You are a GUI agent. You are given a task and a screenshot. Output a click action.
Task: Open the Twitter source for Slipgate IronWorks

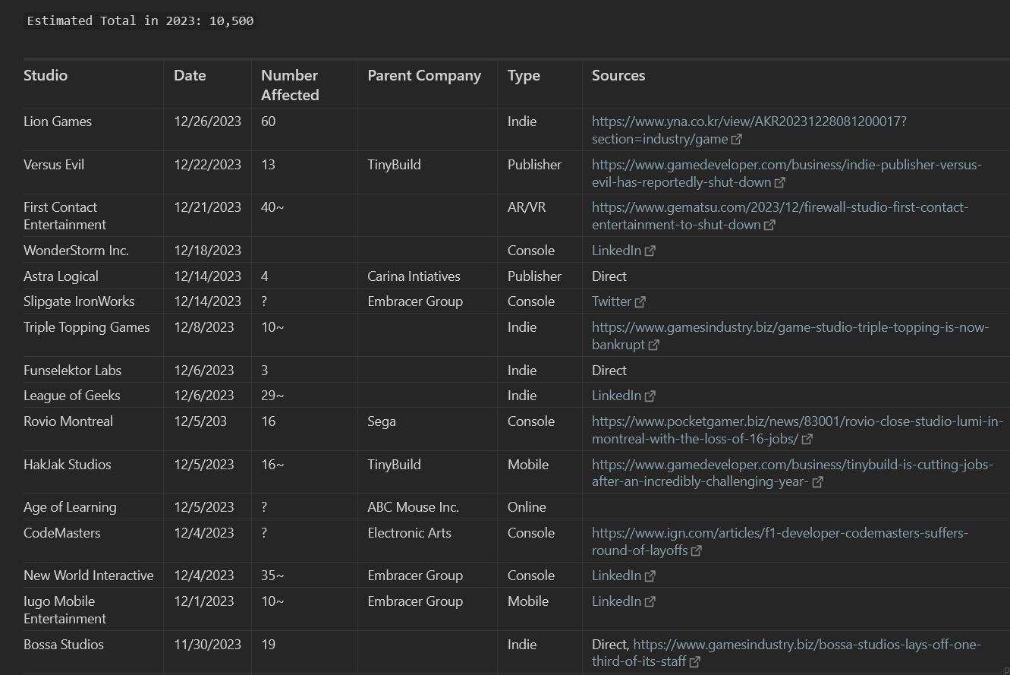[612, 301]
